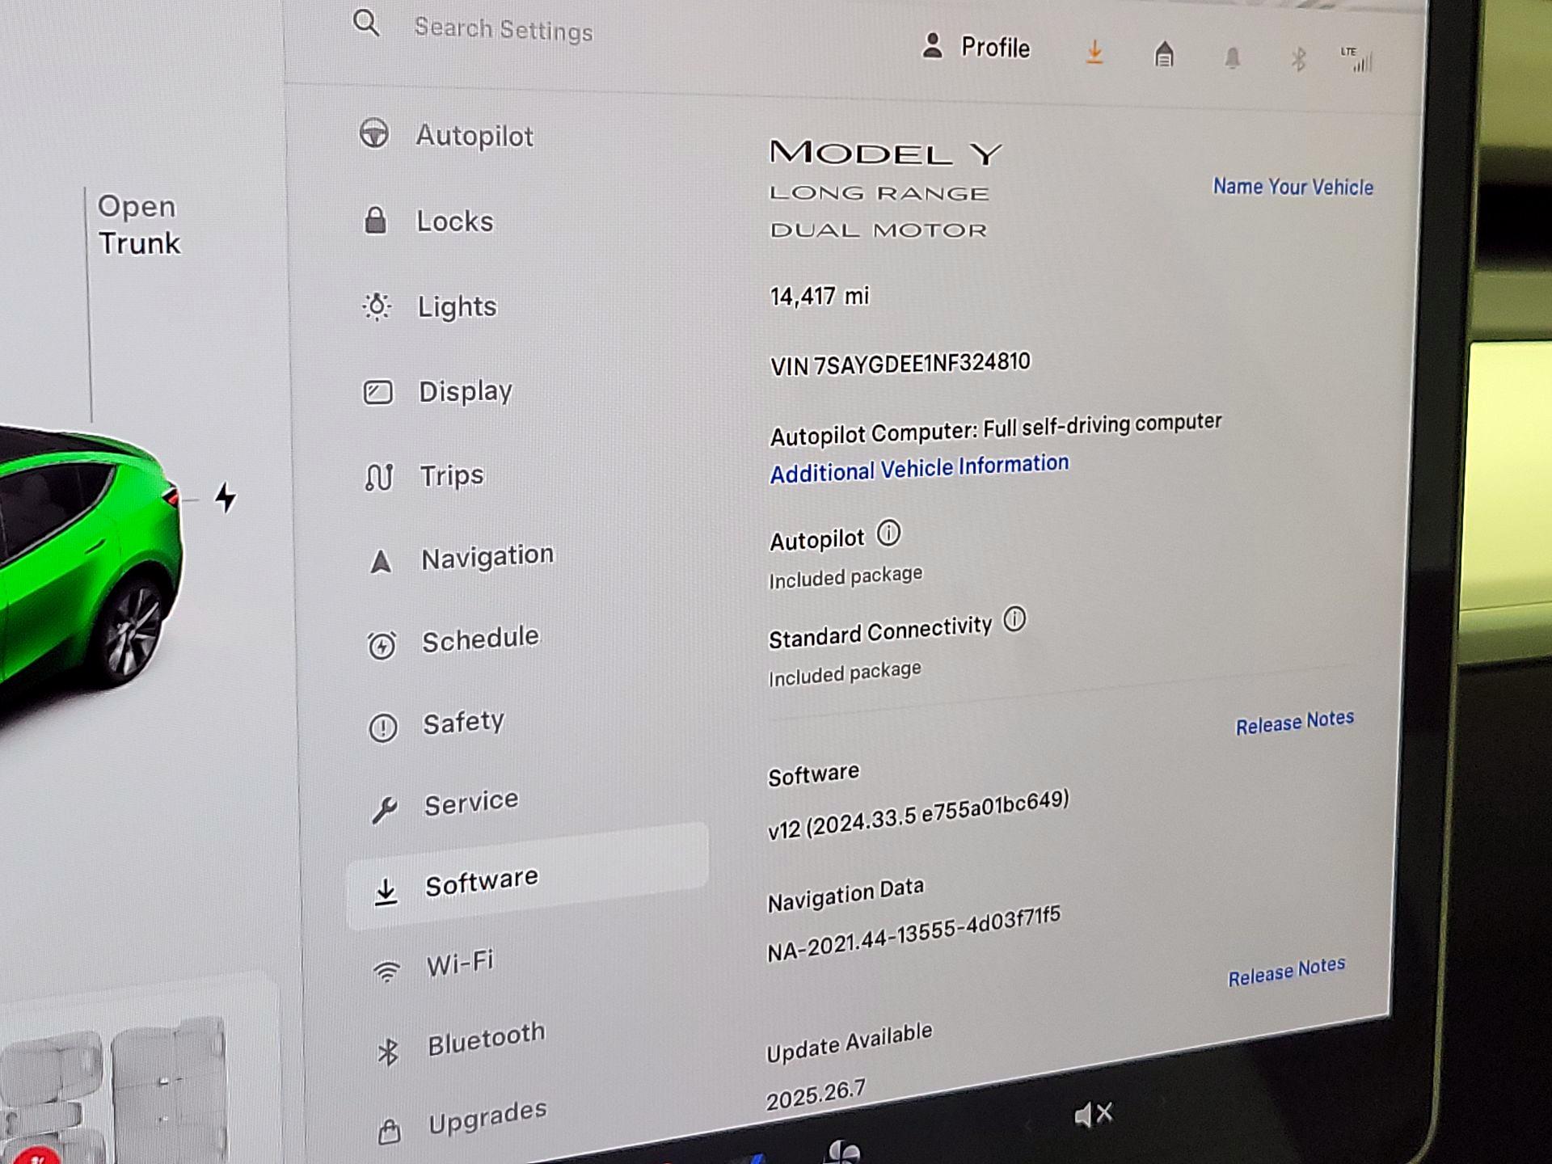Tap the Open Trunk control
1552x1164 pixels.
pos(139,225)
